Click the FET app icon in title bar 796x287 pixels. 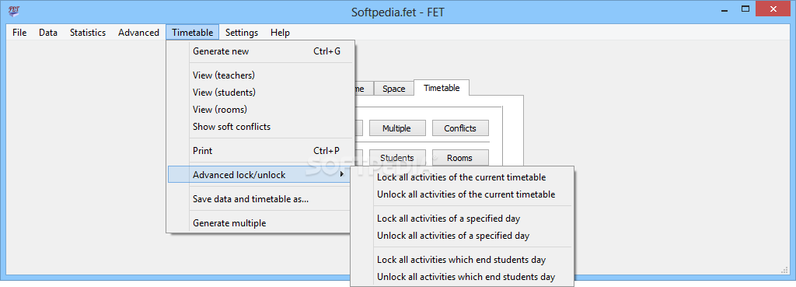15,10
